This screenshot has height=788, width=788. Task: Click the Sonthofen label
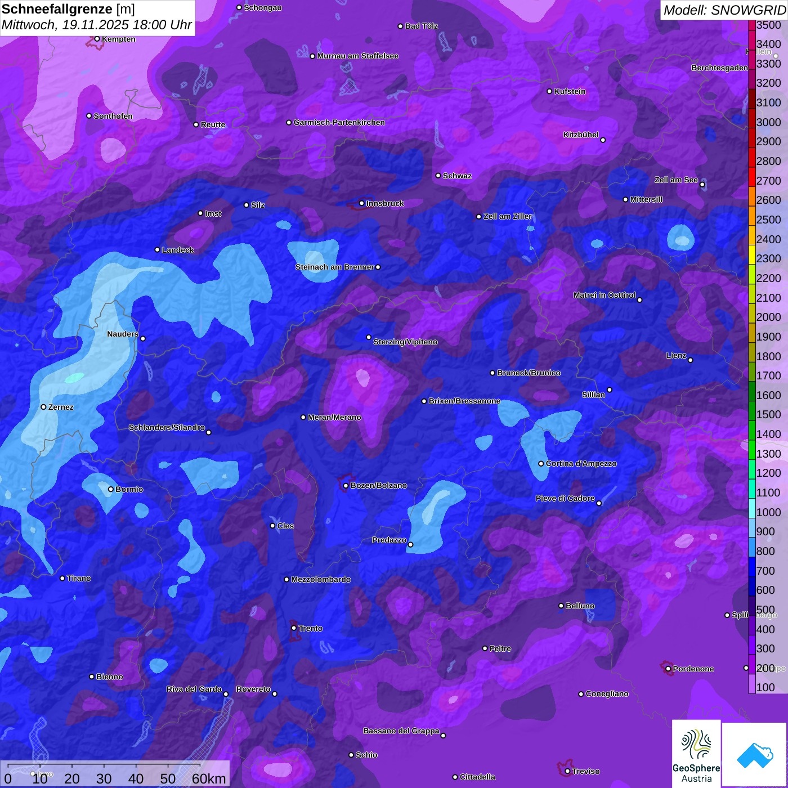[x=113, y=116]
